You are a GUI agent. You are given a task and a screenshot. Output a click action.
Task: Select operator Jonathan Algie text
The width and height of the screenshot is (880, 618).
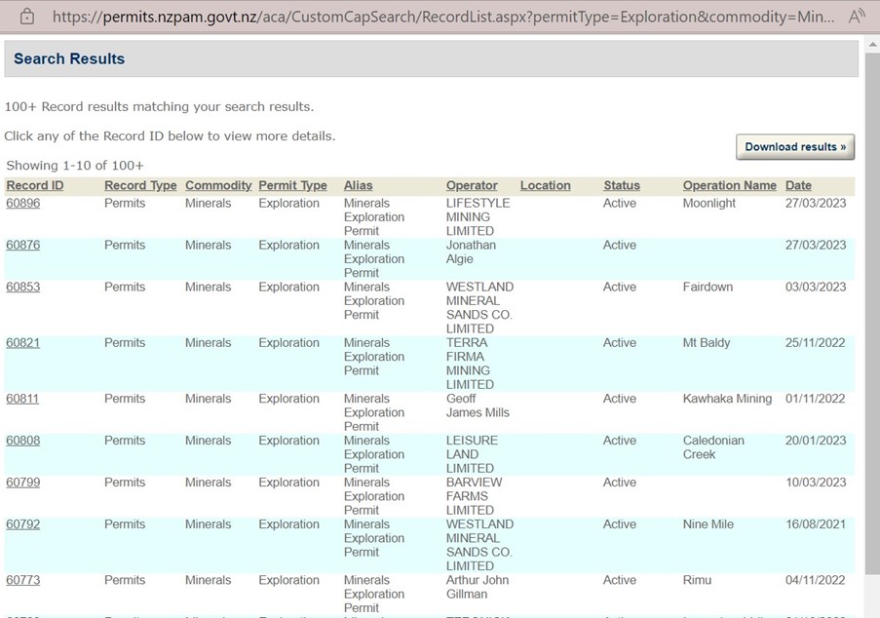coord(471,252)
